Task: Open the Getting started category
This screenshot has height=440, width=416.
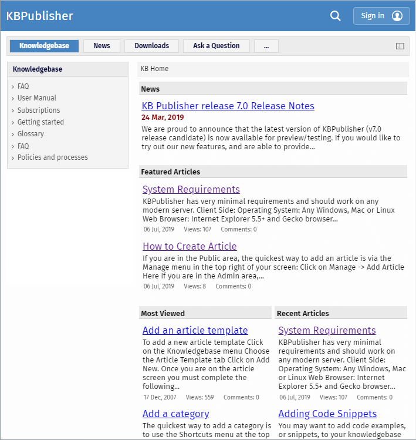Action: coord(40,122)
